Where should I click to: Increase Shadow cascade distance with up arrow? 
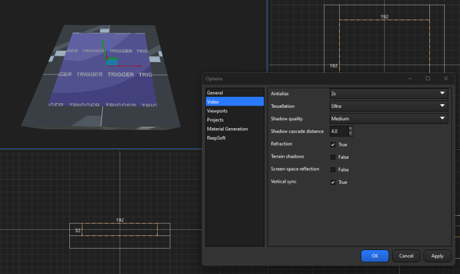pos(351,129)
